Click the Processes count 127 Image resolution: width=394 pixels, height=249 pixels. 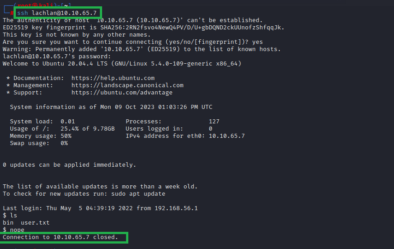pyautogui.click(x=214, y=122)
